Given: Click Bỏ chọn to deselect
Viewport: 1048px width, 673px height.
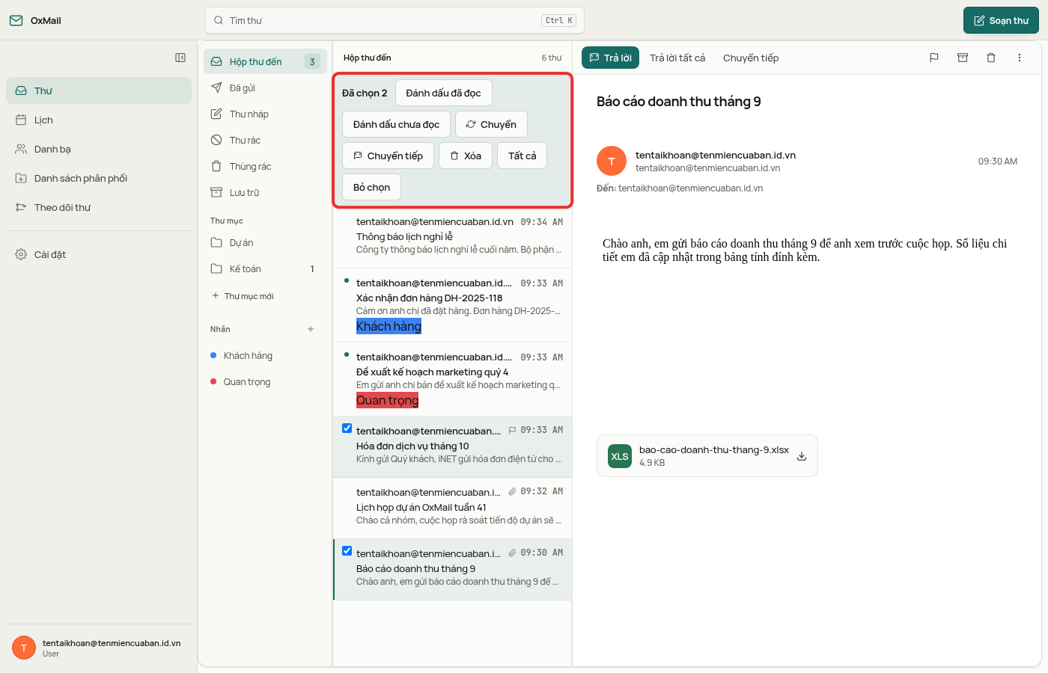Looking at the screenshot, I should click(371, 187).
